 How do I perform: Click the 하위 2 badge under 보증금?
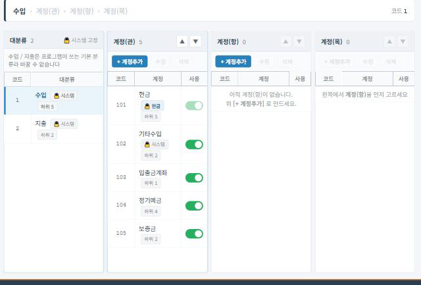tap(151, 239)
